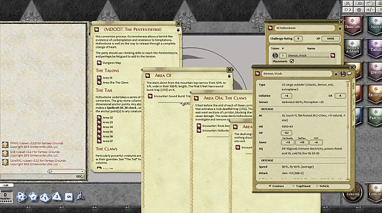Click the Placement icon in Hollowbone encounter

point(291,61)
